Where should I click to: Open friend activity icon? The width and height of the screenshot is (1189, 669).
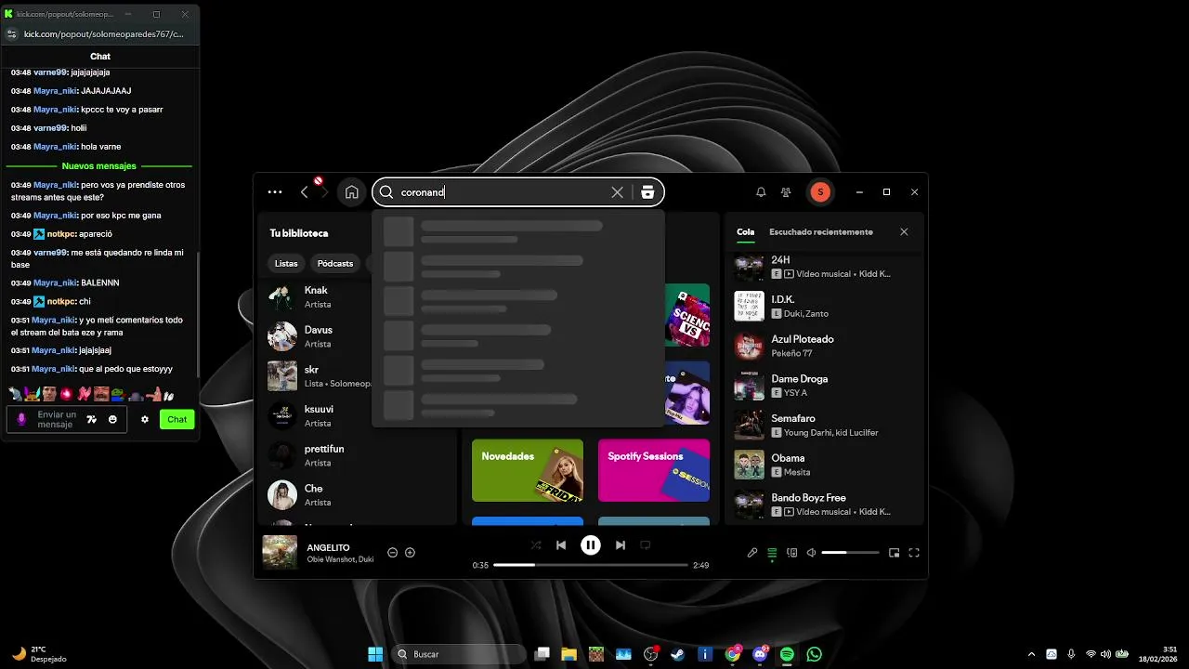pyautogui.click(x=786, y=192)
